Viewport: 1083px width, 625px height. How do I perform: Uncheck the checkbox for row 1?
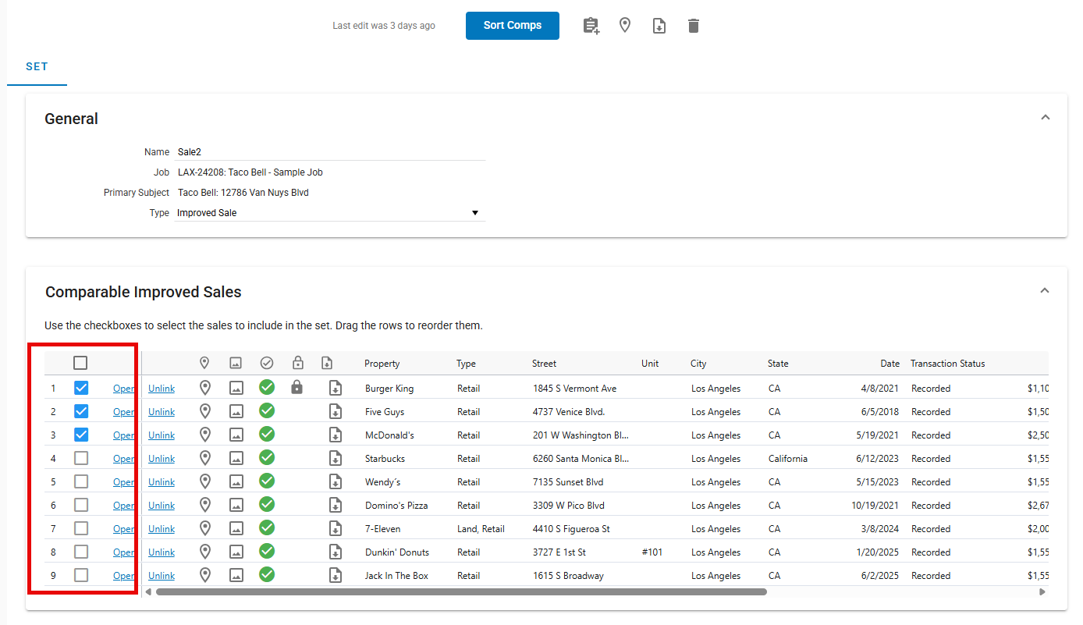pyautogui.click(x=80, y=388)
